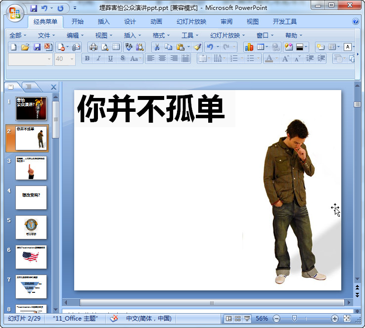
Task: Open the 审阅 ribbon tab
Action: pos(227,22)
